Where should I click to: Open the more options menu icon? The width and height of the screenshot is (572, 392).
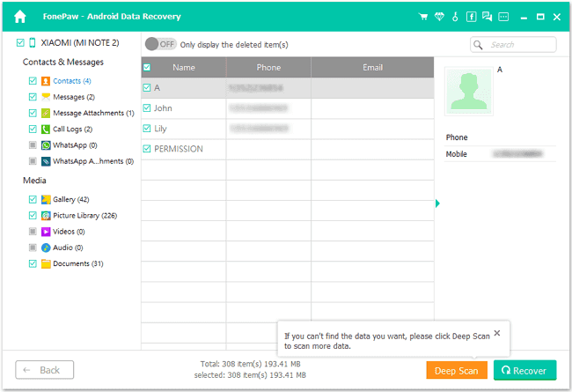(x=503, y=17)
